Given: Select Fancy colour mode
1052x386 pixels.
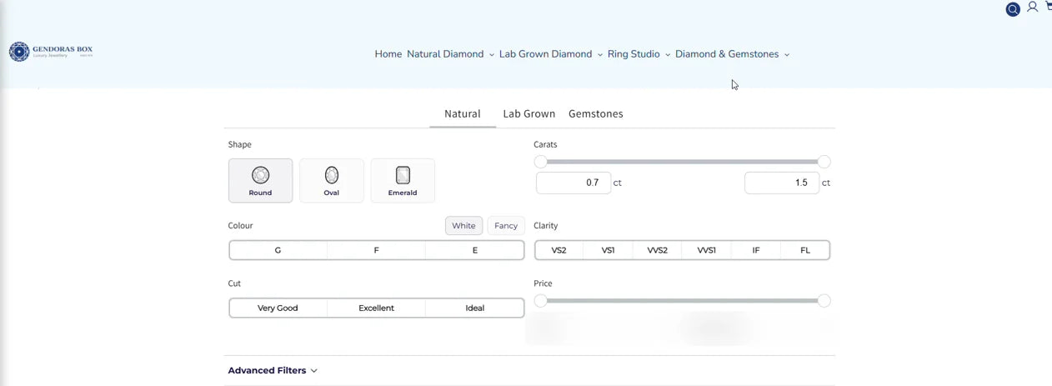Looking at the screenshot, I should point(506,226).
